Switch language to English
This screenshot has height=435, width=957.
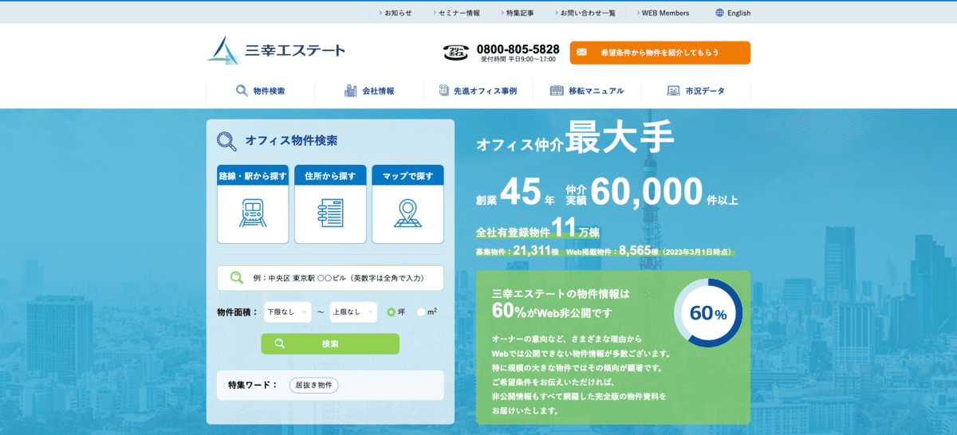(x=733, y=13)
